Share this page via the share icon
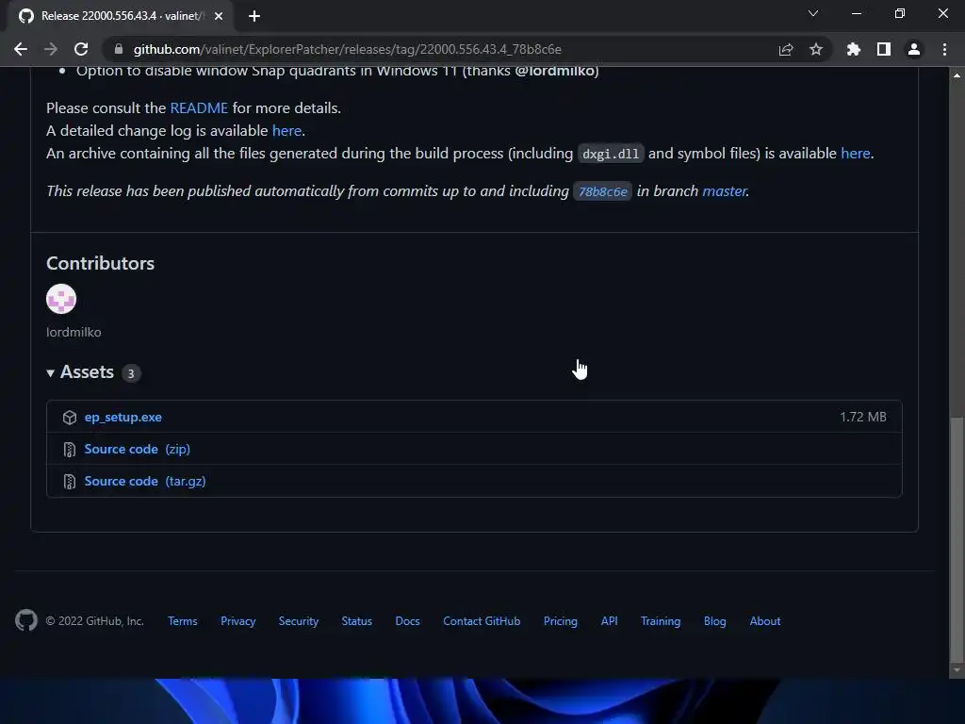This screenshot has width=965, height=724. coord(786,49)
